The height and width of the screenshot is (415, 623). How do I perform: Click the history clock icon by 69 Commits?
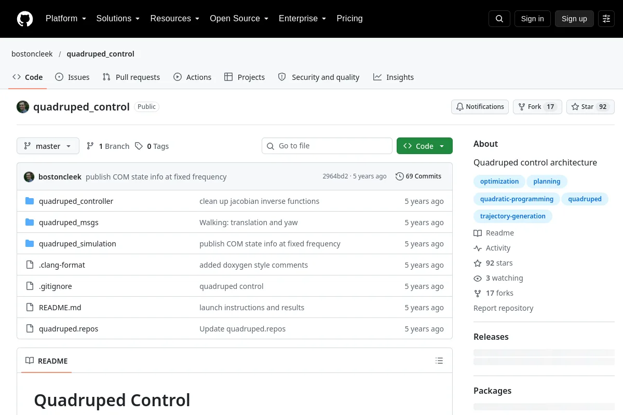click(399, 176)
